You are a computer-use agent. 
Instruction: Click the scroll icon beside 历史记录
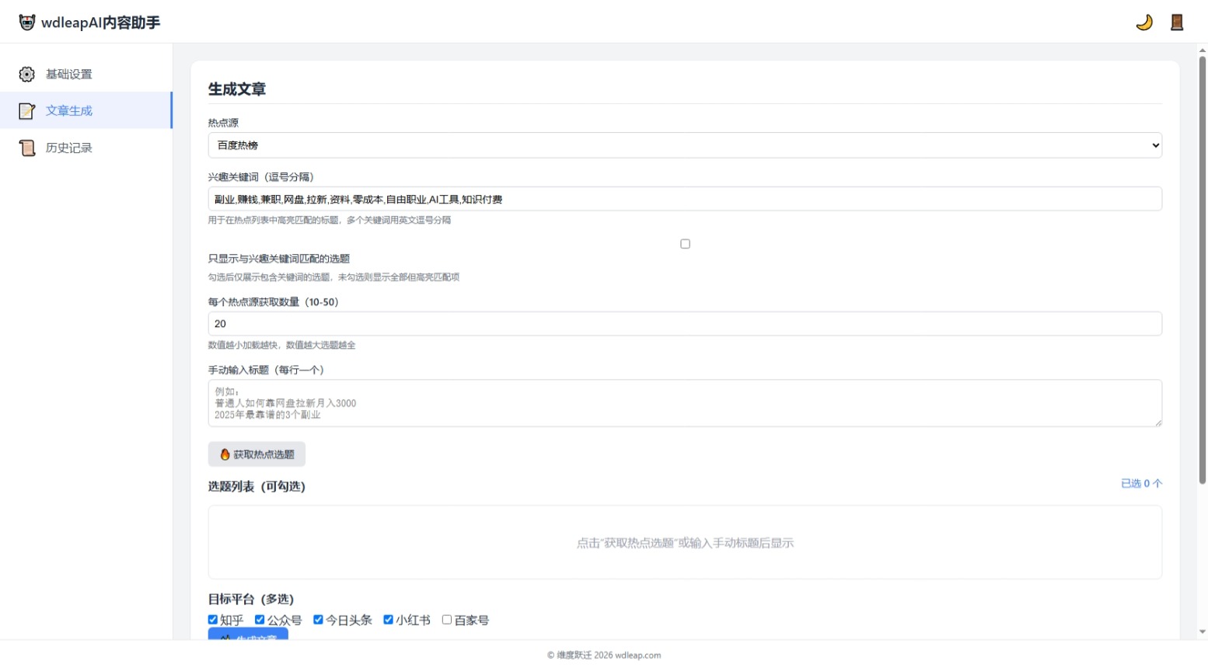click(x=27, y=148)
